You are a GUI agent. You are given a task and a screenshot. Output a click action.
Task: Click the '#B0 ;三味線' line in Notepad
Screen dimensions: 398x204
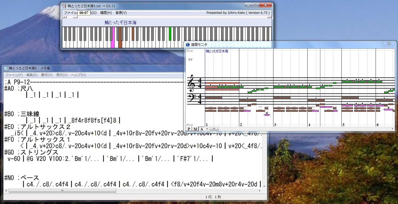tap(22, 114)
